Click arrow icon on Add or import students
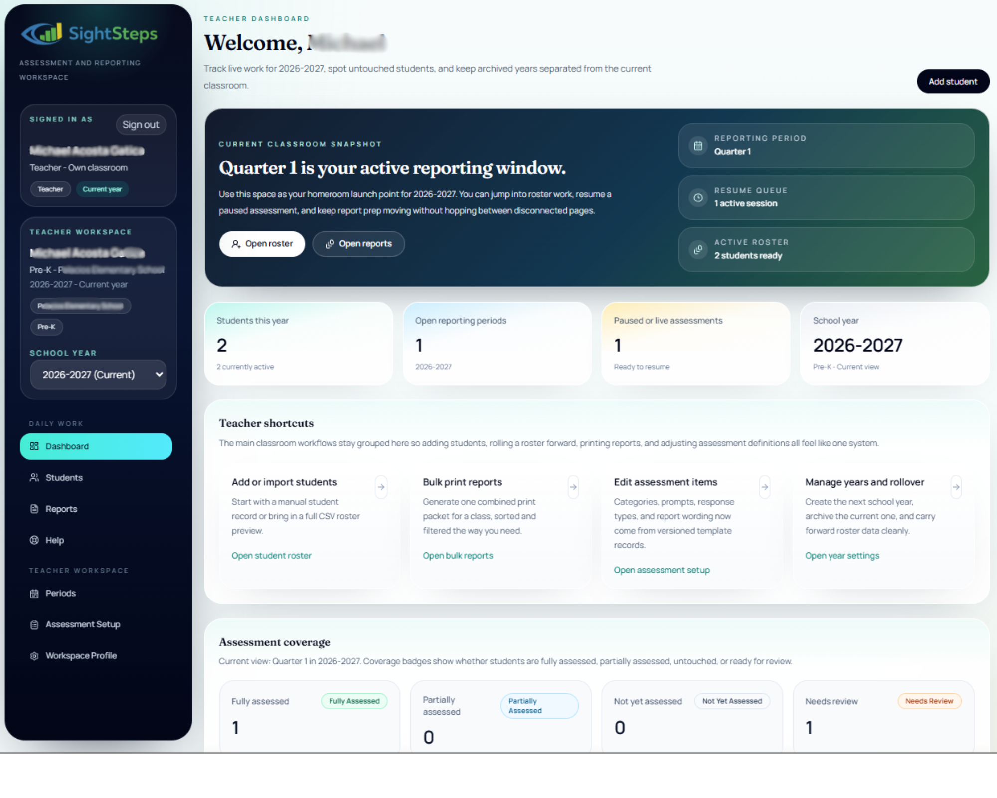Viewport: 997px width, 798px height. tap(381, 487)
